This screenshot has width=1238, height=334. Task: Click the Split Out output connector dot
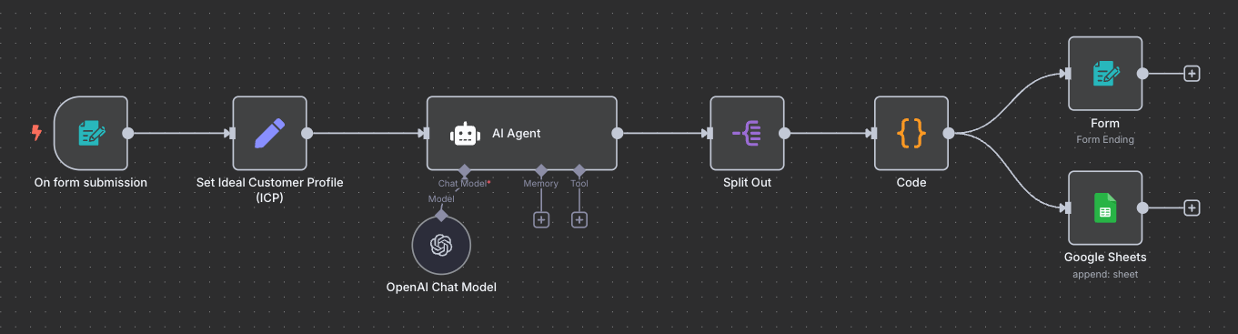(785, 133)
